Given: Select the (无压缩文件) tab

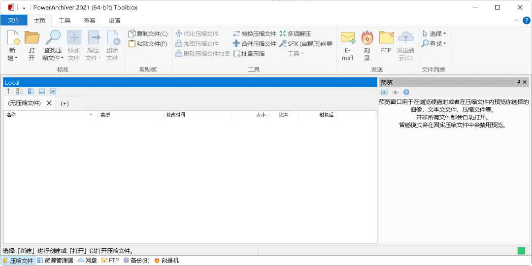Looking at the screenshot, I should (x=25, y=103).
